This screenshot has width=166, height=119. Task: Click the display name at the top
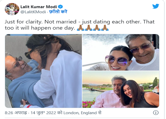click(39, 7)
